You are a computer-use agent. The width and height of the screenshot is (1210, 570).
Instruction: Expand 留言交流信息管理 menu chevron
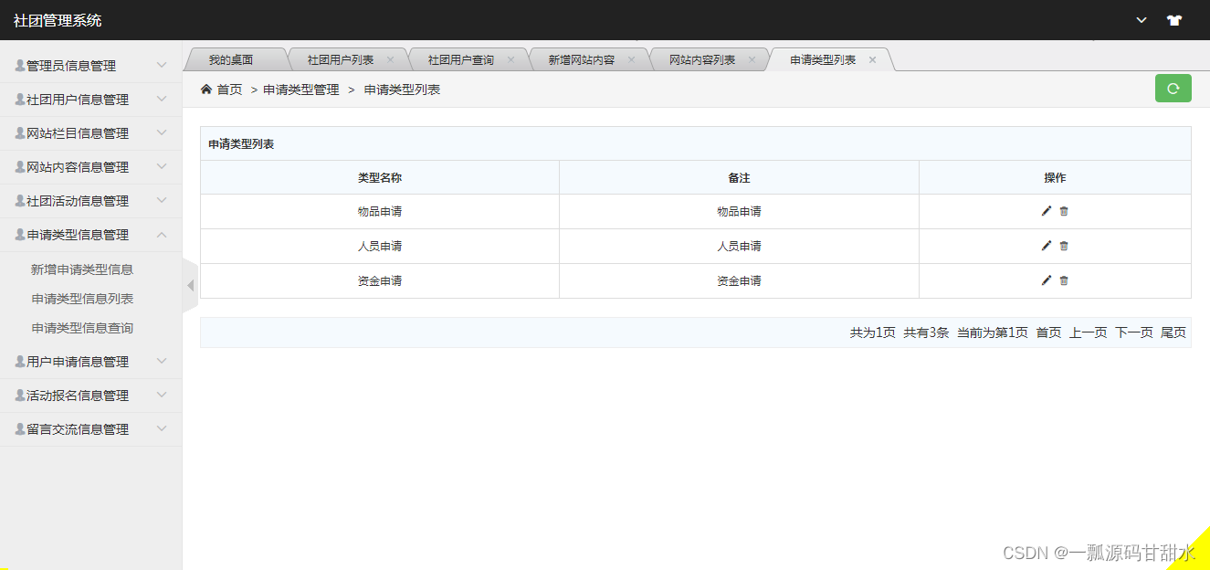(162, 429)
